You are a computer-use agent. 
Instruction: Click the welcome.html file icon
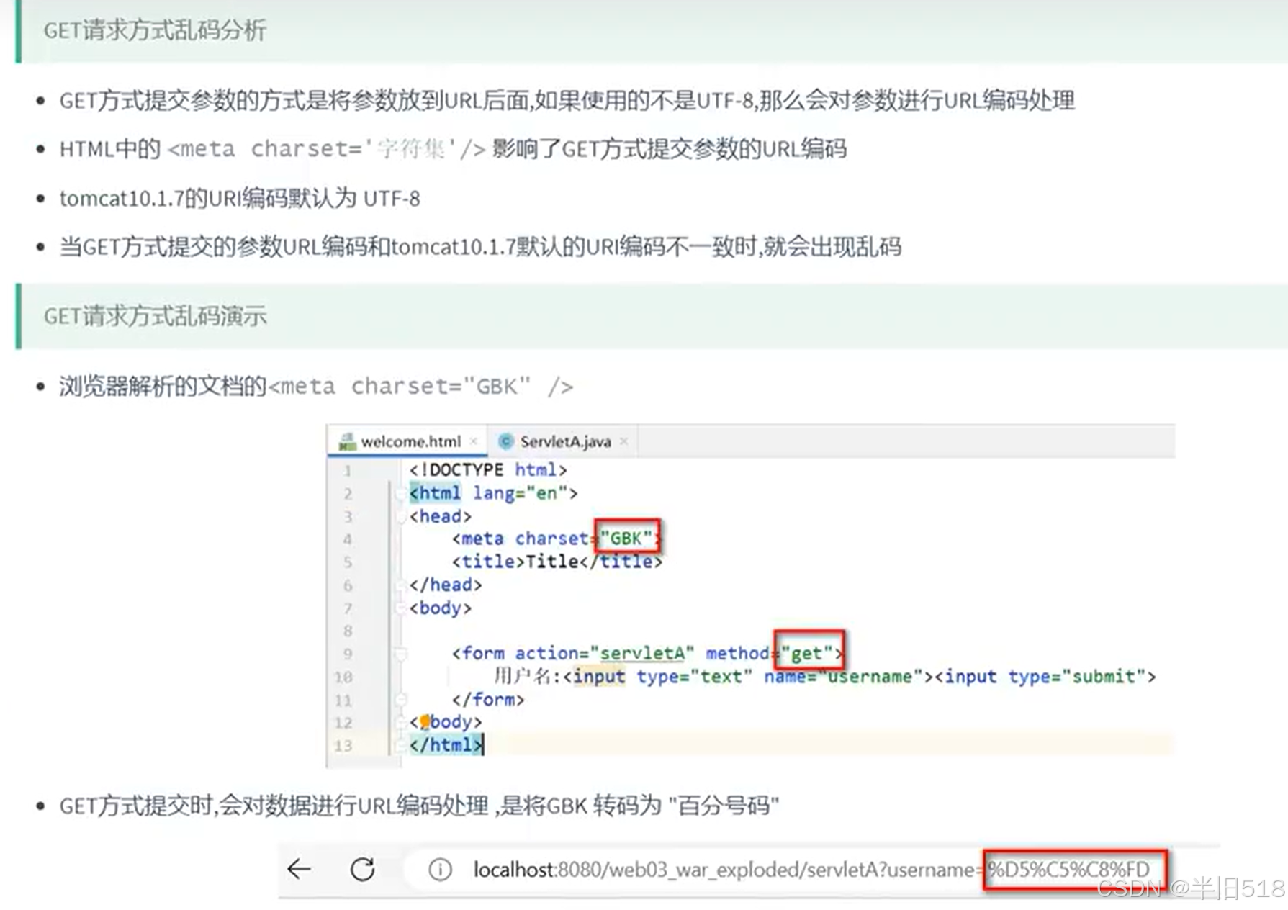pyautogui.click(x=348, y=441)
